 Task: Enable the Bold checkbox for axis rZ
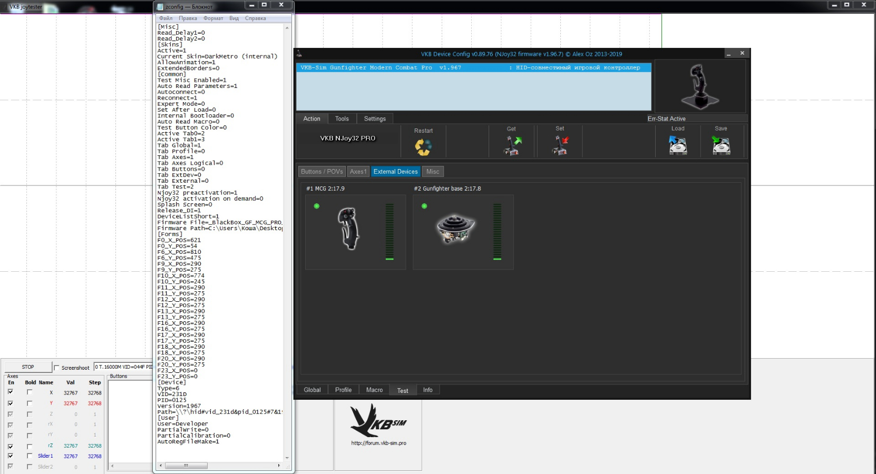[x=30, y=446]
